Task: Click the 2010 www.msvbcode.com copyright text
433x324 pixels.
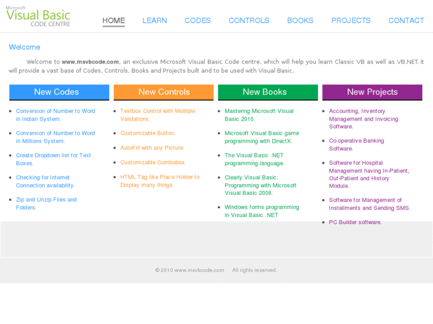Action: 190,270
